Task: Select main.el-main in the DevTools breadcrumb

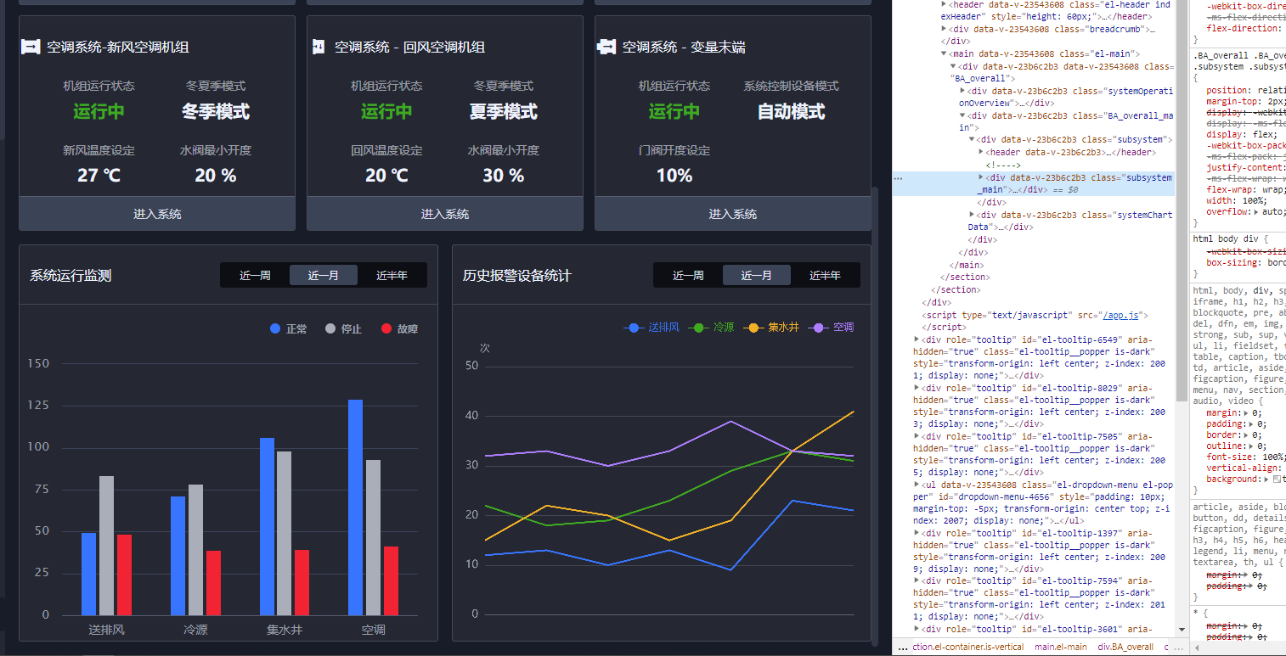Action: (x=1060, y=647)
